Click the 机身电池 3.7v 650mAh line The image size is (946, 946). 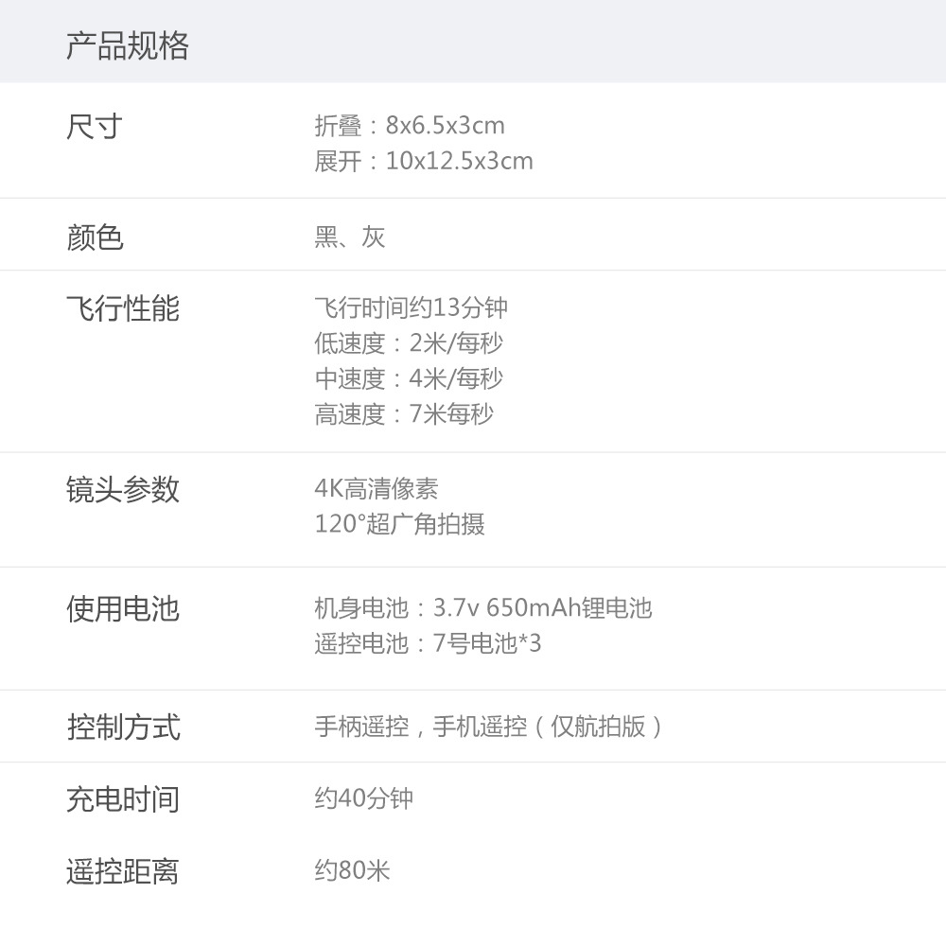482,607
